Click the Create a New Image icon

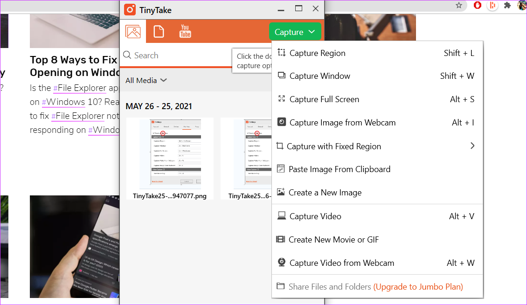[x=281, y=192]
